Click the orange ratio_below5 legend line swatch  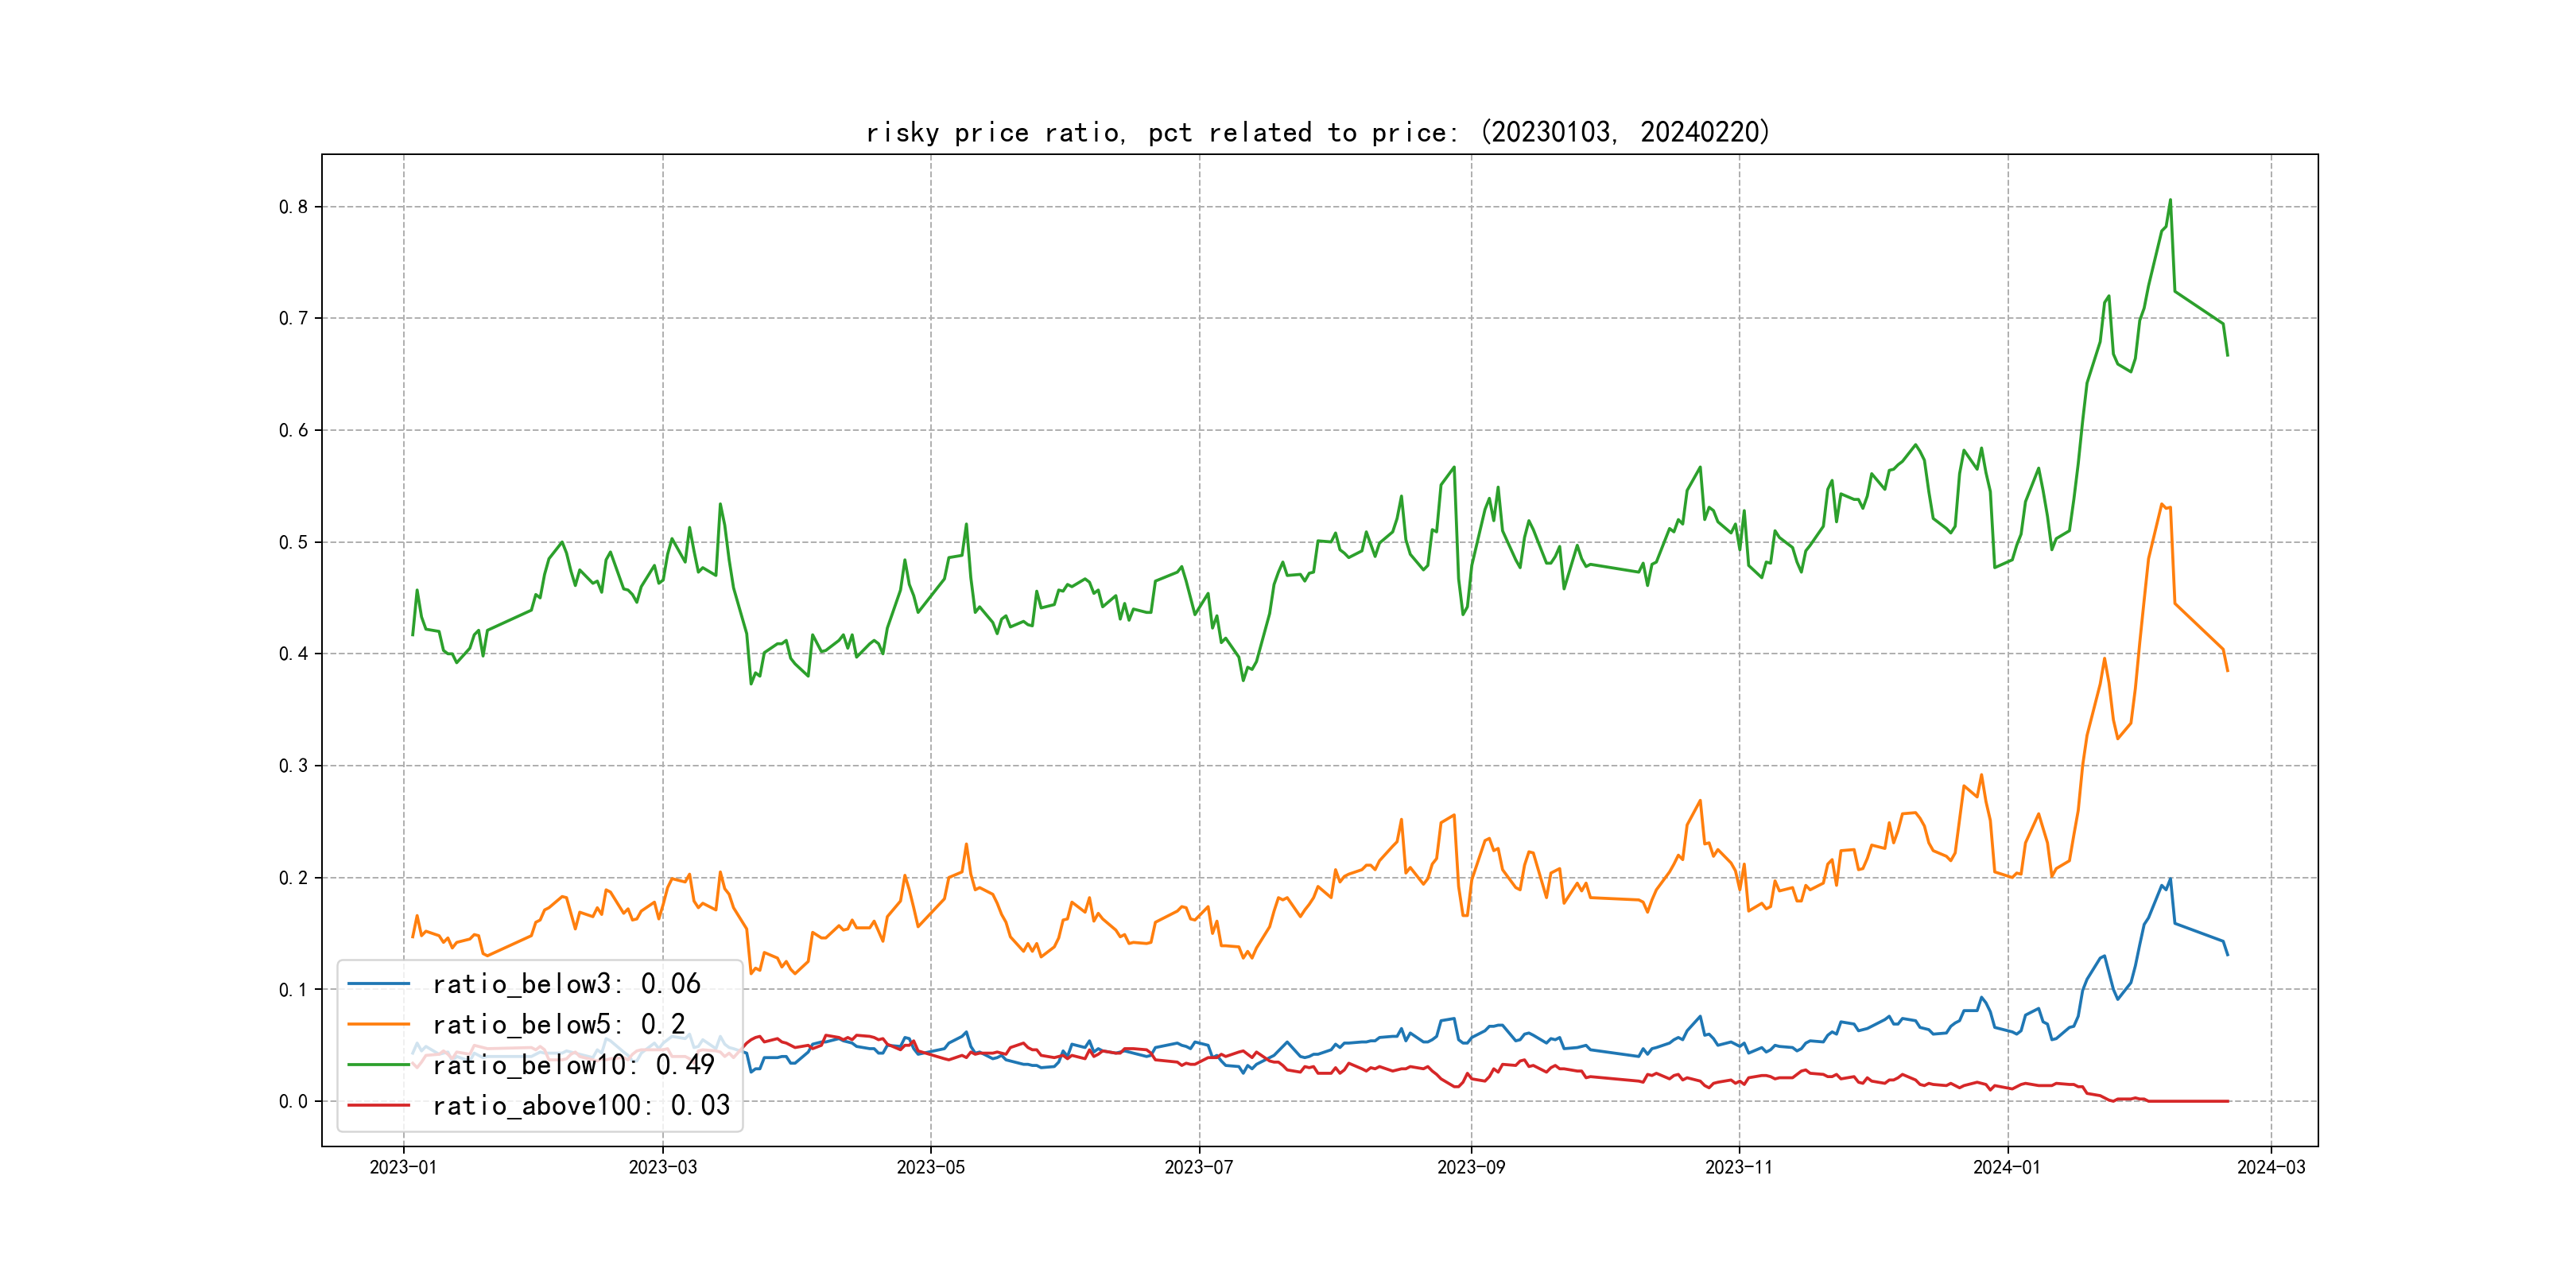pyautogui.click(x=378, y=1024)
